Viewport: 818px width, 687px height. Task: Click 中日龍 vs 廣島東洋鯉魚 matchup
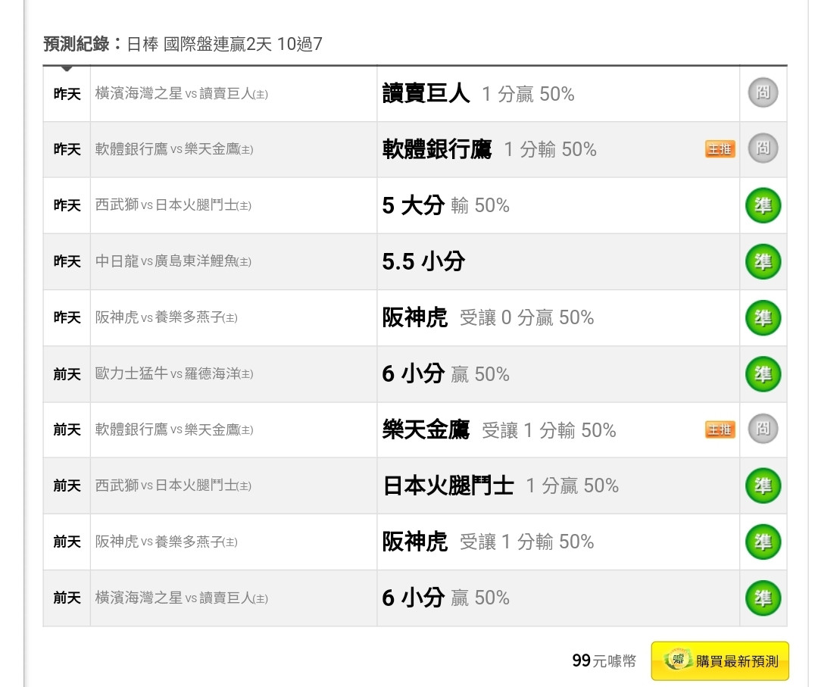coord(173,261)
